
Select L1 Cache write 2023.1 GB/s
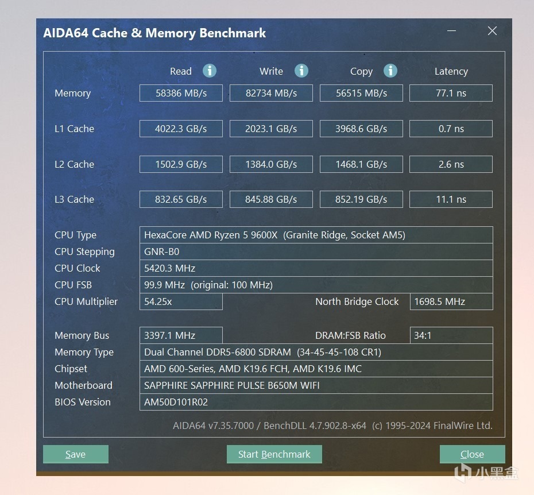pos(271,129)
